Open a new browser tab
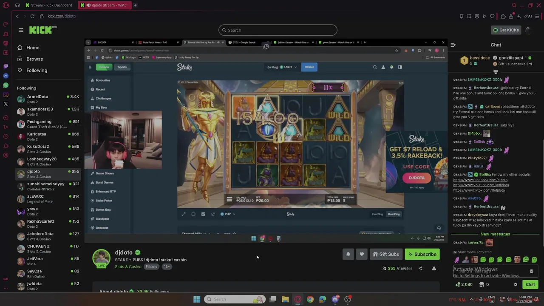Viewport: 544px width, 306px height. (x=135, y=5)
